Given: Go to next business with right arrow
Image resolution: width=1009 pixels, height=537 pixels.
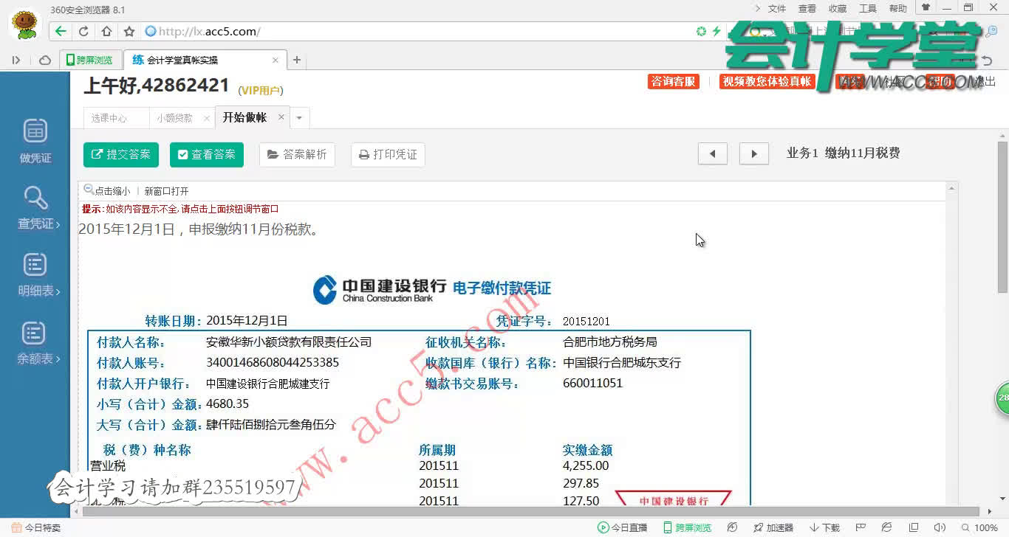Looking at the screenshot, I should coord(754,153).
